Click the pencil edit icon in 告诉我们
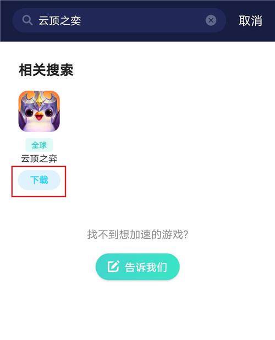 point(113,266)
